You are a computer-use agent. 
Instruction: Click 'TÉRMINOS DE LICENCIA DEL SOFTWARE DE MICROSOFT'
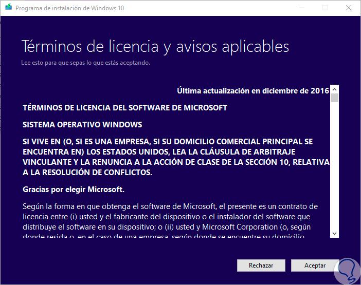[125, 107]
